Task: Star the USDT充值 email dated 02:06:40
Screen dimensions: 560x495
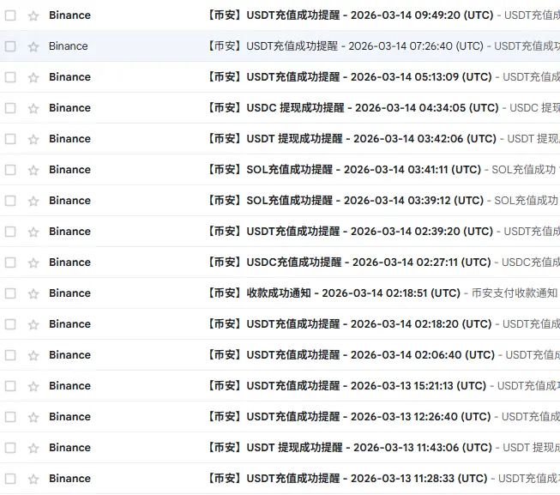Action: [x=33, y=355]
